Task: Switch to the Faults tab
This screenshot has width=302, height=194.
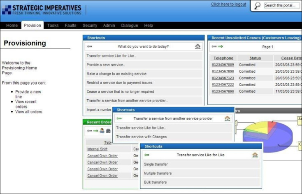Action: click(x=70, y=25)
